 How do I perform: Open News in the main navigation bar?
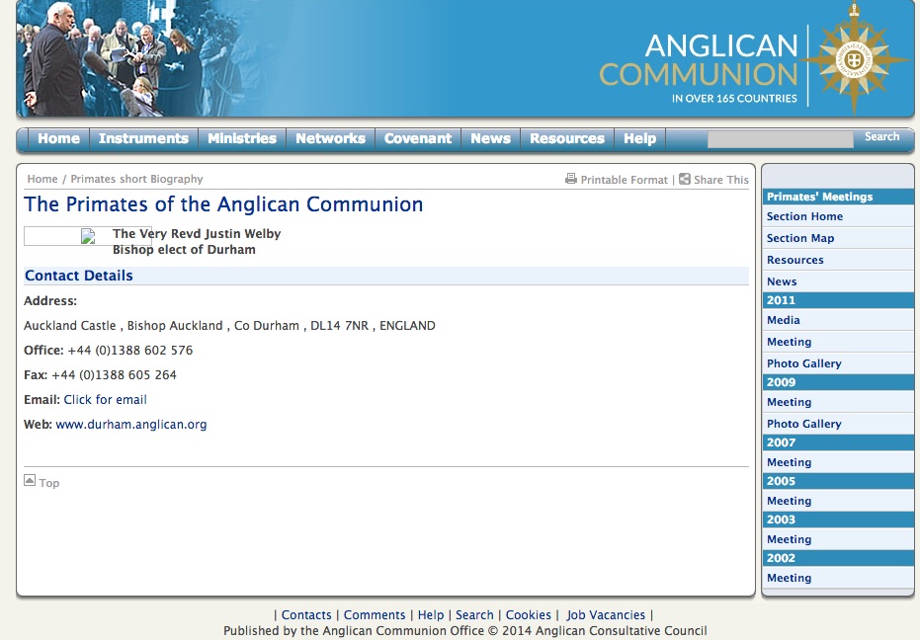(490, 138)
